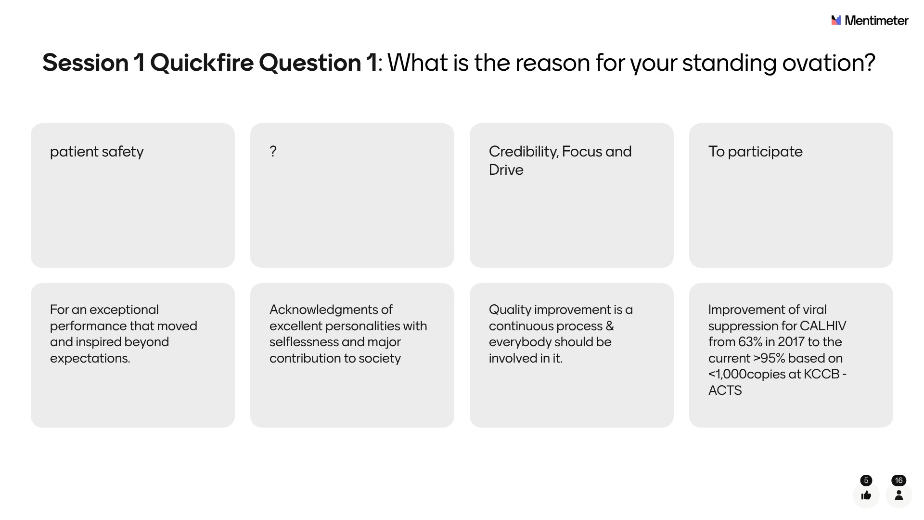Image resolution: width=924 pixels, height=520 pixels.
Task: Click the word 'Drive' in the credibility response
Action: 506,170
